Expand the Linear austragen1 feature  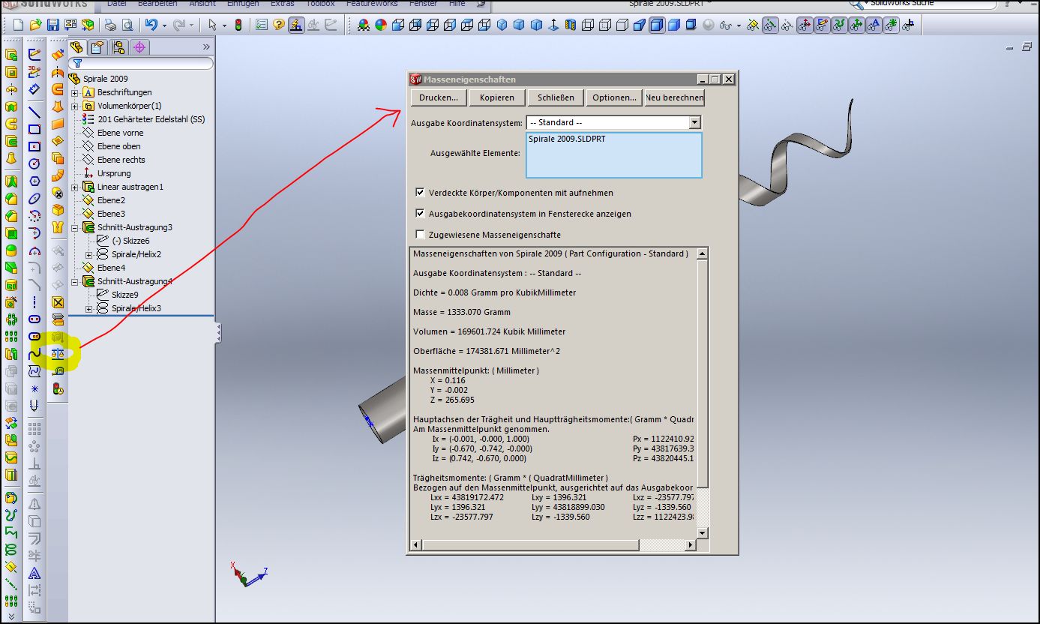(x=75, y=187)
